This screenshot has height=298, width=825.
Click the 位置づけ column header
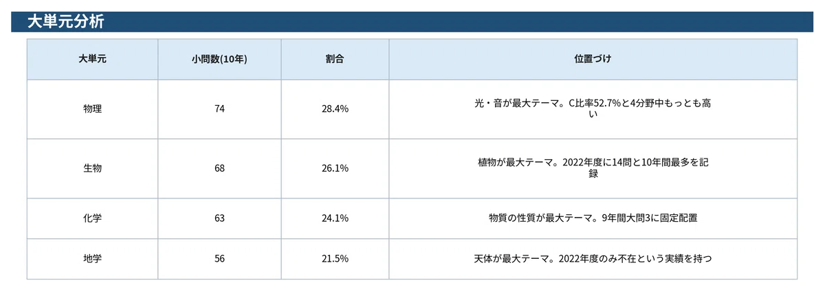click(x=593, y=59)
